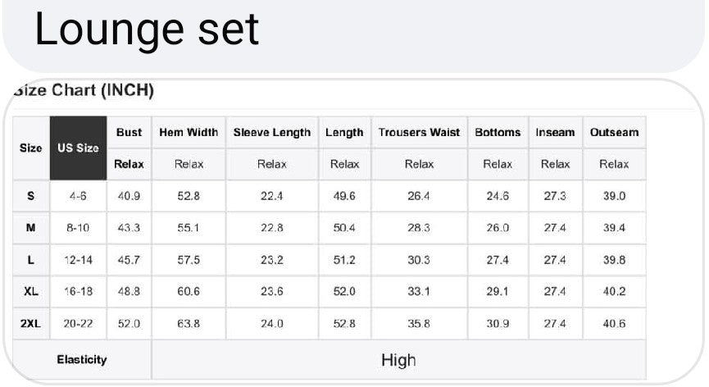This screenshot has height=387, width=709.
Task: Select the "Bottoms" column header
Action: click(x=498, y=132)
